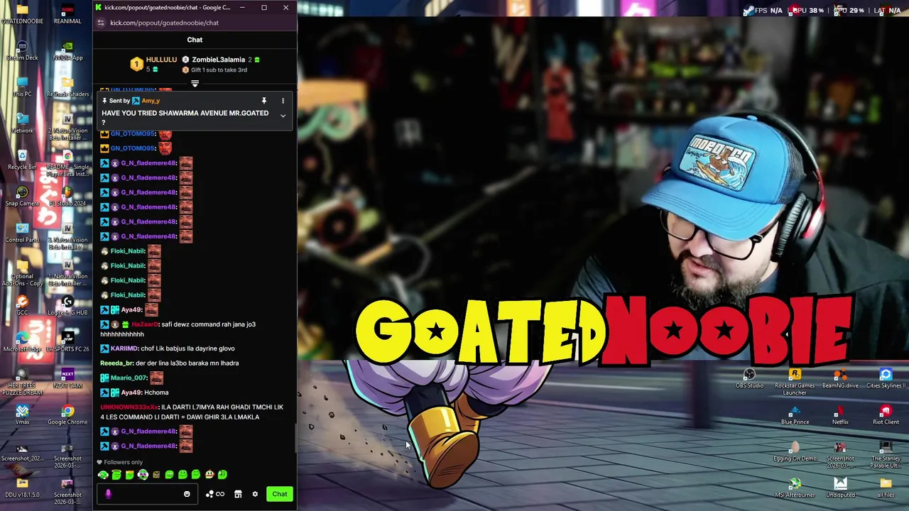
Task: Send message with the green Chat button
Action: (280, 494)
